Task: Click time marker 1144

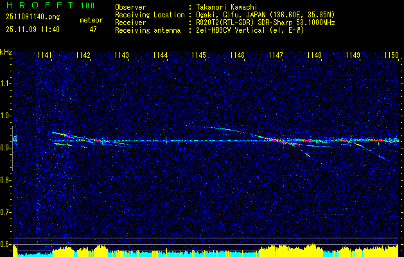Action: (161, 55)
